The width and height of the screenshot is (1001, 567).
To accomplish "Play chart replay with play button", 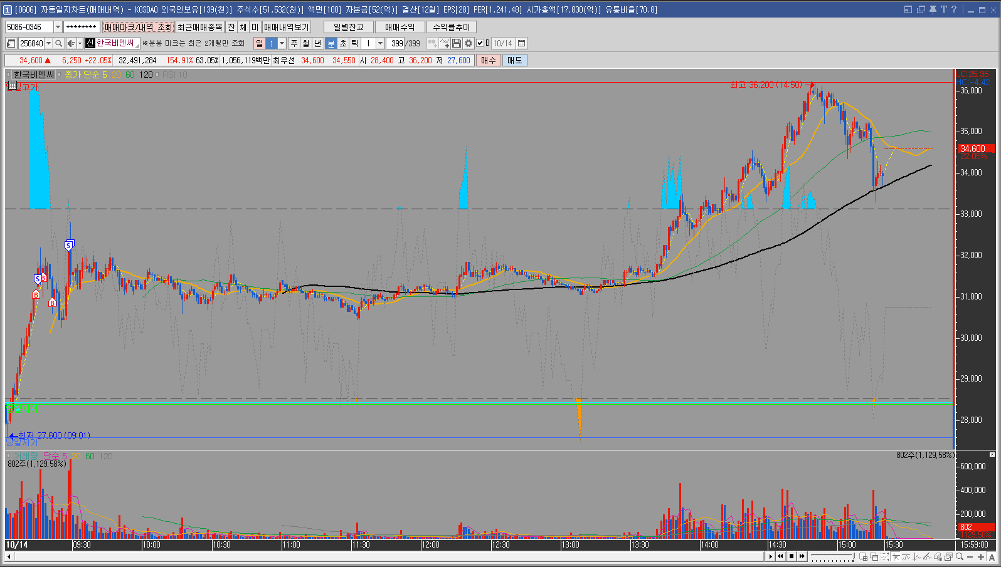I will [x=770, y=556].
